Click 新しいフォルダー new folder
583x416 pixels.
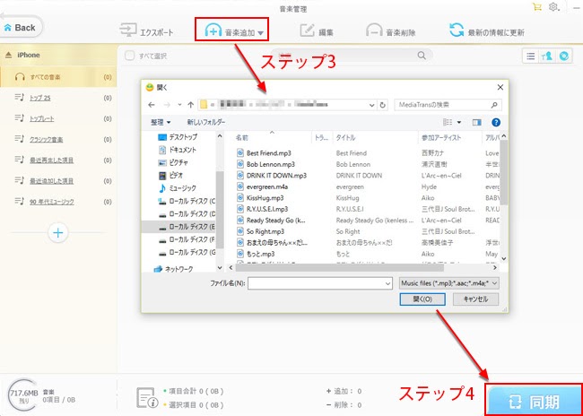pos(206,122)
